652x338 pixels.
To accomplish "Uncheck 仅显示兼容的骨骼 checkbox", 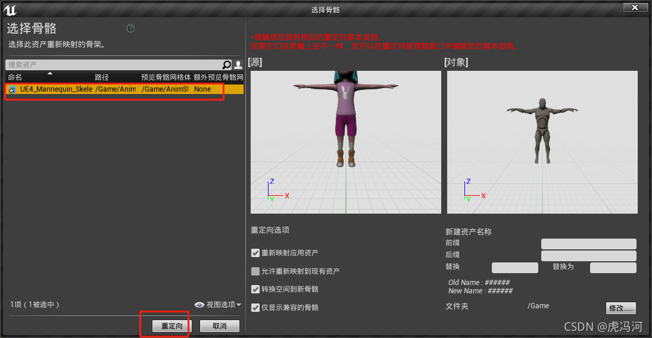I will tap(255, 308).
